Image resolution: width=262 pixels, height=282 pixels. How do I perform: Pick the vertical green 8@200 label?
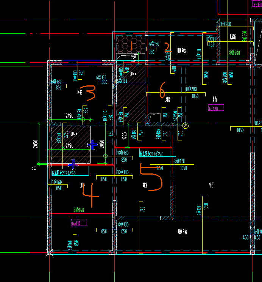tap(245, 36)
